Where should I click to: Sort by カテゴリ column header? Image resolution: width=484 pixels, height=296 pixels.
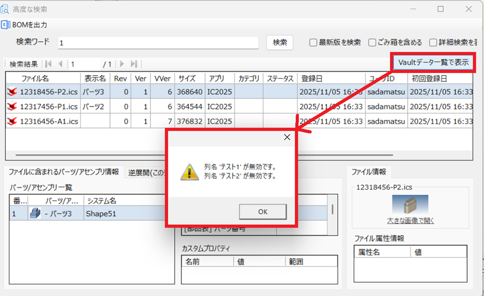coord(249,78)
